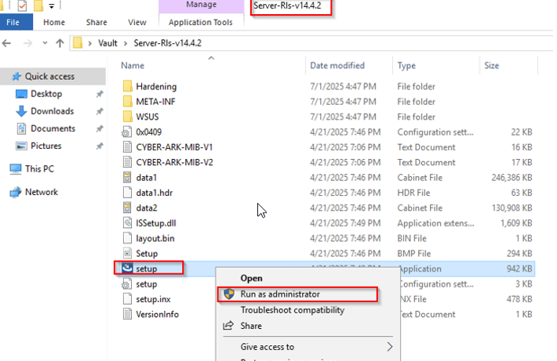Sort by the Size column header
This screenshot has height=361, width=557.
tap(492, 66)
